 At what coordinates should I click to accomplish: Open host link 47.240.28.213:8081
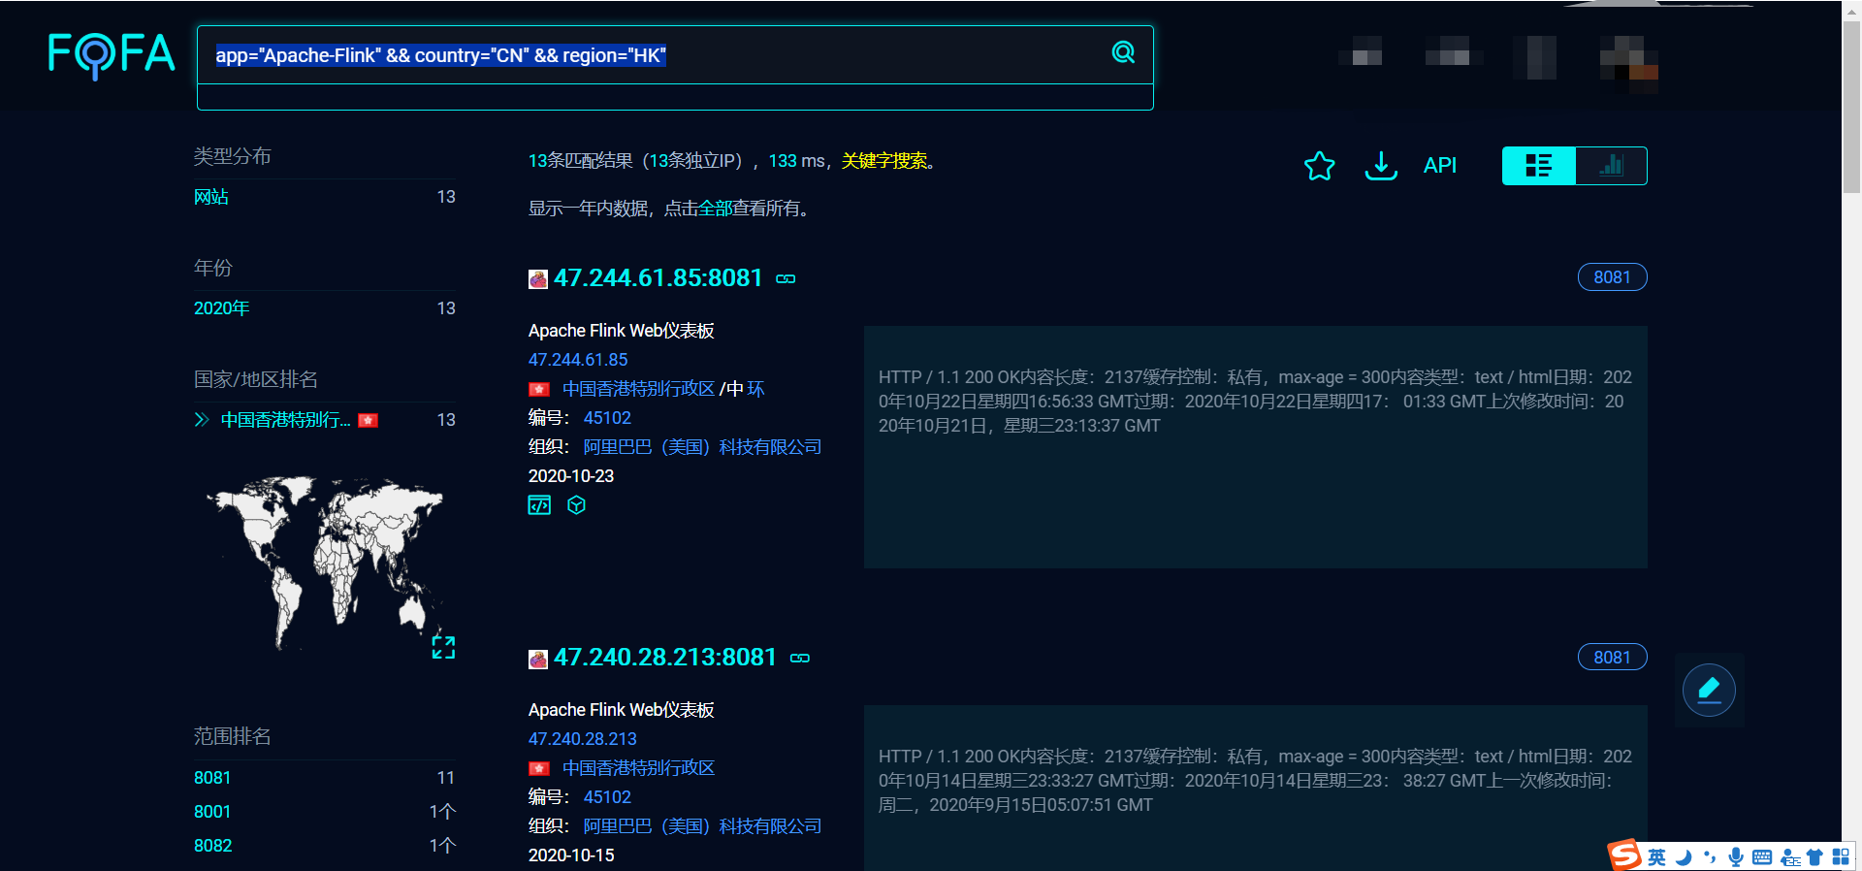665,658
